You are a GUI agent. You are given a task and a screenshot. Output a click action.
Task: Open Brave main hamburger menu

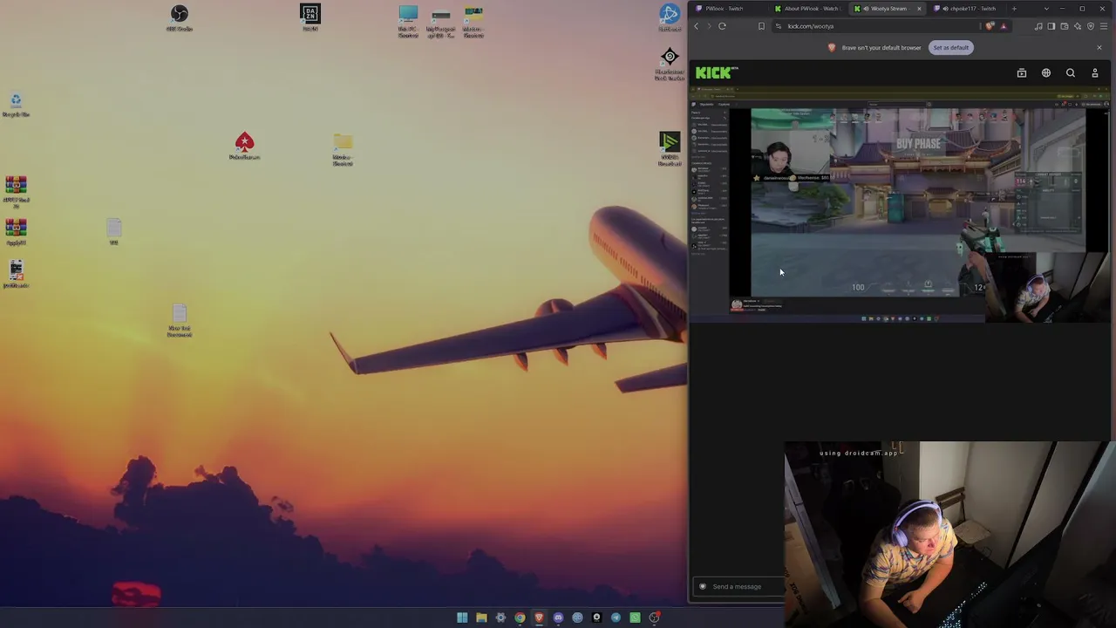[1104, 26]
